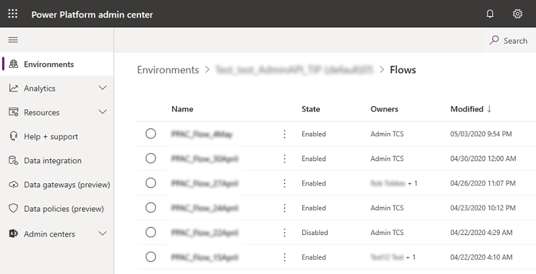Sort flows by the Name column header
This screenshot has height=274, width=536.
pyautogui.click(x=182, y=109)
